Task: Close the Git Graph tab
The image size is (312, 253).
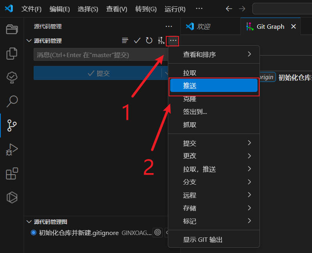Action: [294, 27]
